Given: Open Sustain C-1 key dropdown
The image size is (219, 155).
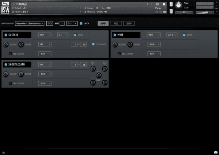Looking at the screenshot, I should 63,35.
